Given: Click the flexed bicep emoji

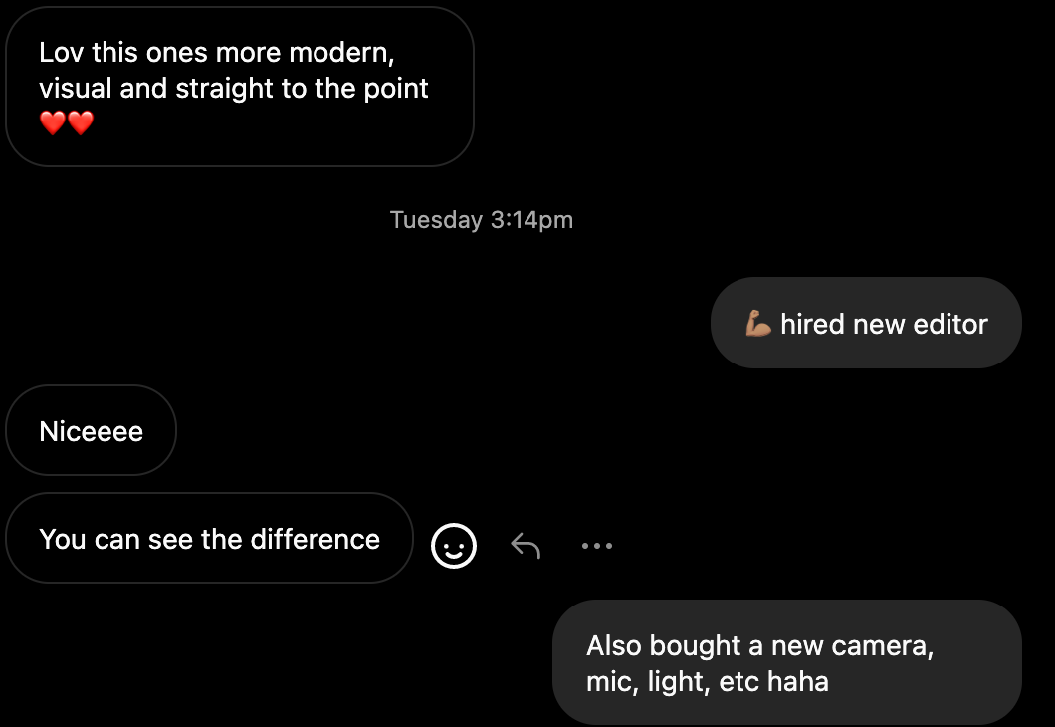Looking at the screenshot, I should 758,324.
